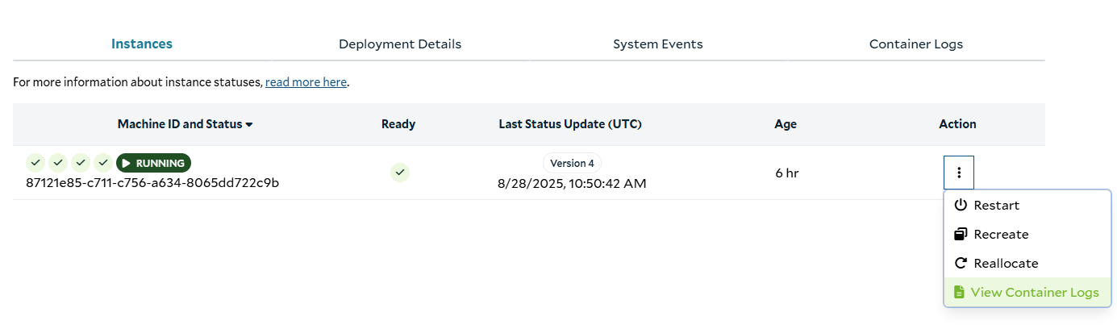Screen dimensions: 1117x329
Task: Open the three-dot Action menu button
Action: 959,173
